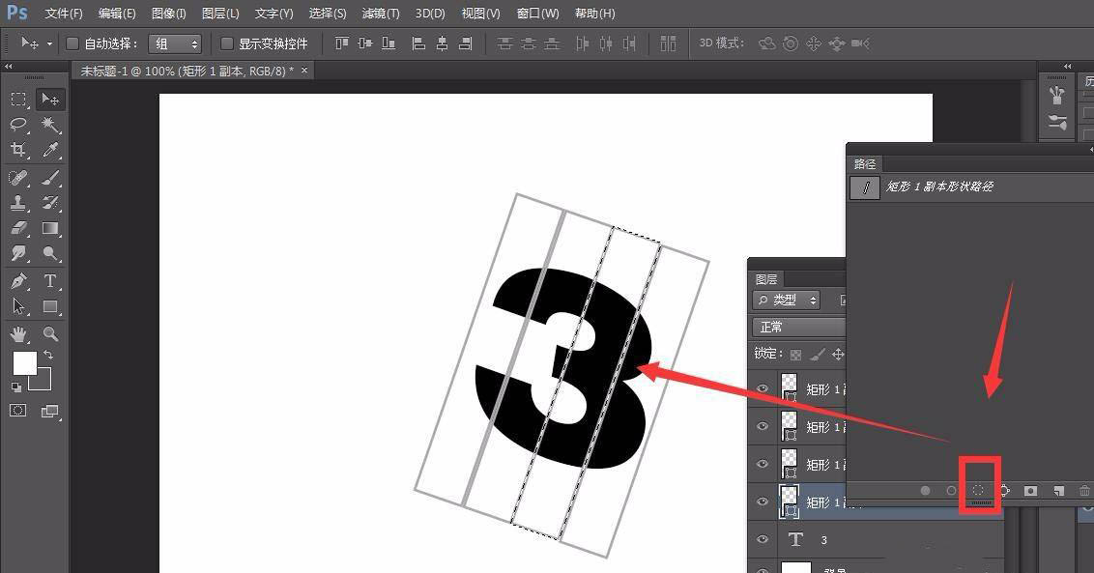
Task: Select the Rectangle shape tool
Action: tap(50, 305)
